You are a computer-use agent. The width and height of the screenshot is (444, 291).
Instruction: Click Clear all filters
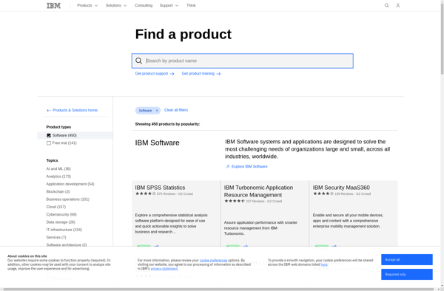point(176,110)
